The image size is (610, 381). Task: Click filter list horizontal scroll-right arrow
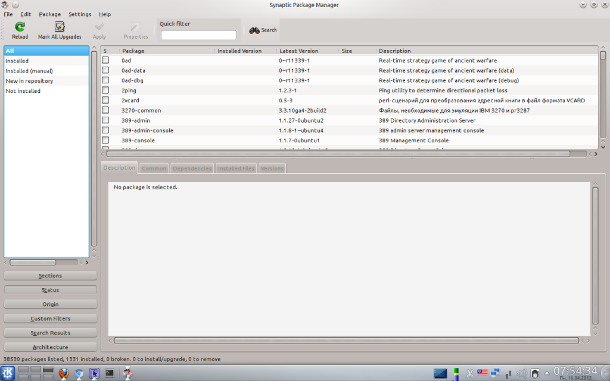[x=87, y=263]
